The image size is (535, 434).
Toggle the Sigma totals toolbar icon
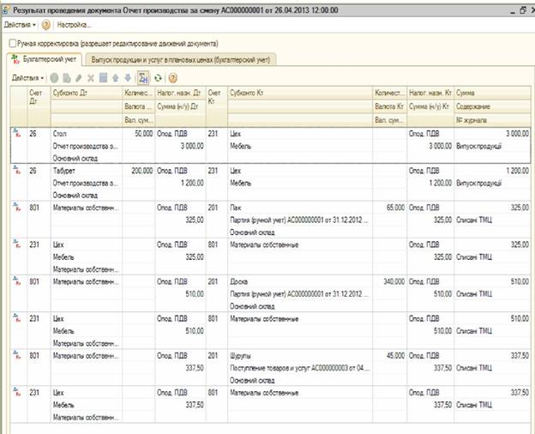[143, 78]
